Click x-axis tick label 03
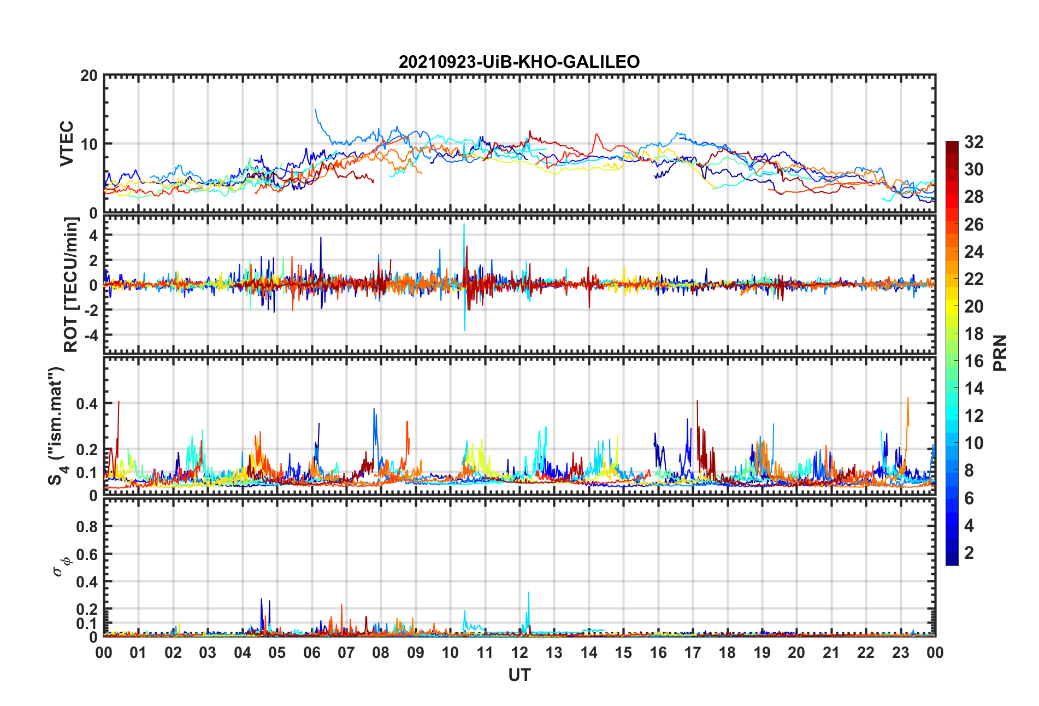Image resolution: width=1039 pixels, height=706 pixels. click(208, 652)
